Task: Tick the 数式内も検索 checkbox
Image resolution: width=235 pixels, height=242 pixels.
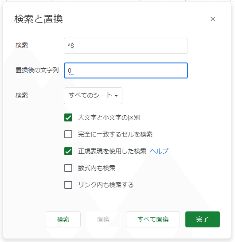Action: 68,168
